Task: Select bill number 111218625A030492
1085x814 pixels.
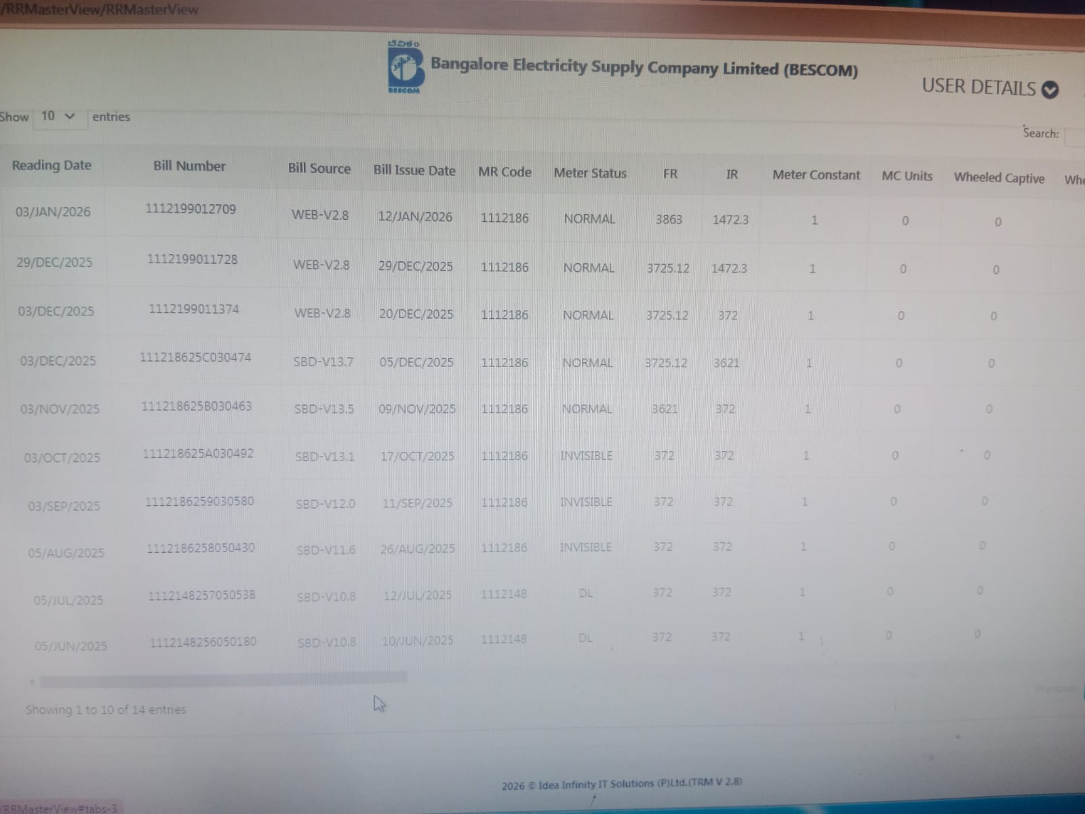Action: 198,454
